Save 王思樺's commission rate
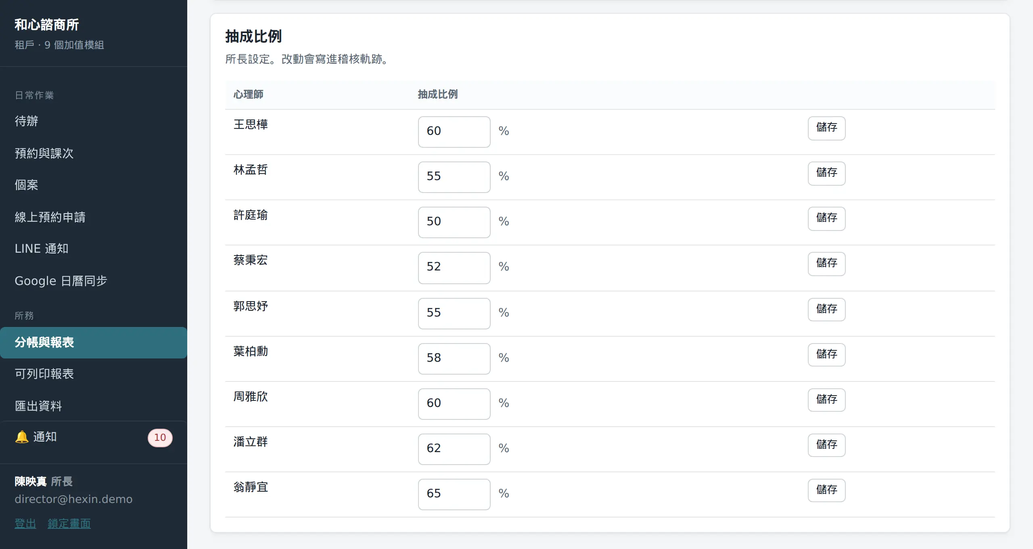The width and height of the screenshot is (1033, 549). (x=826, y=128)
